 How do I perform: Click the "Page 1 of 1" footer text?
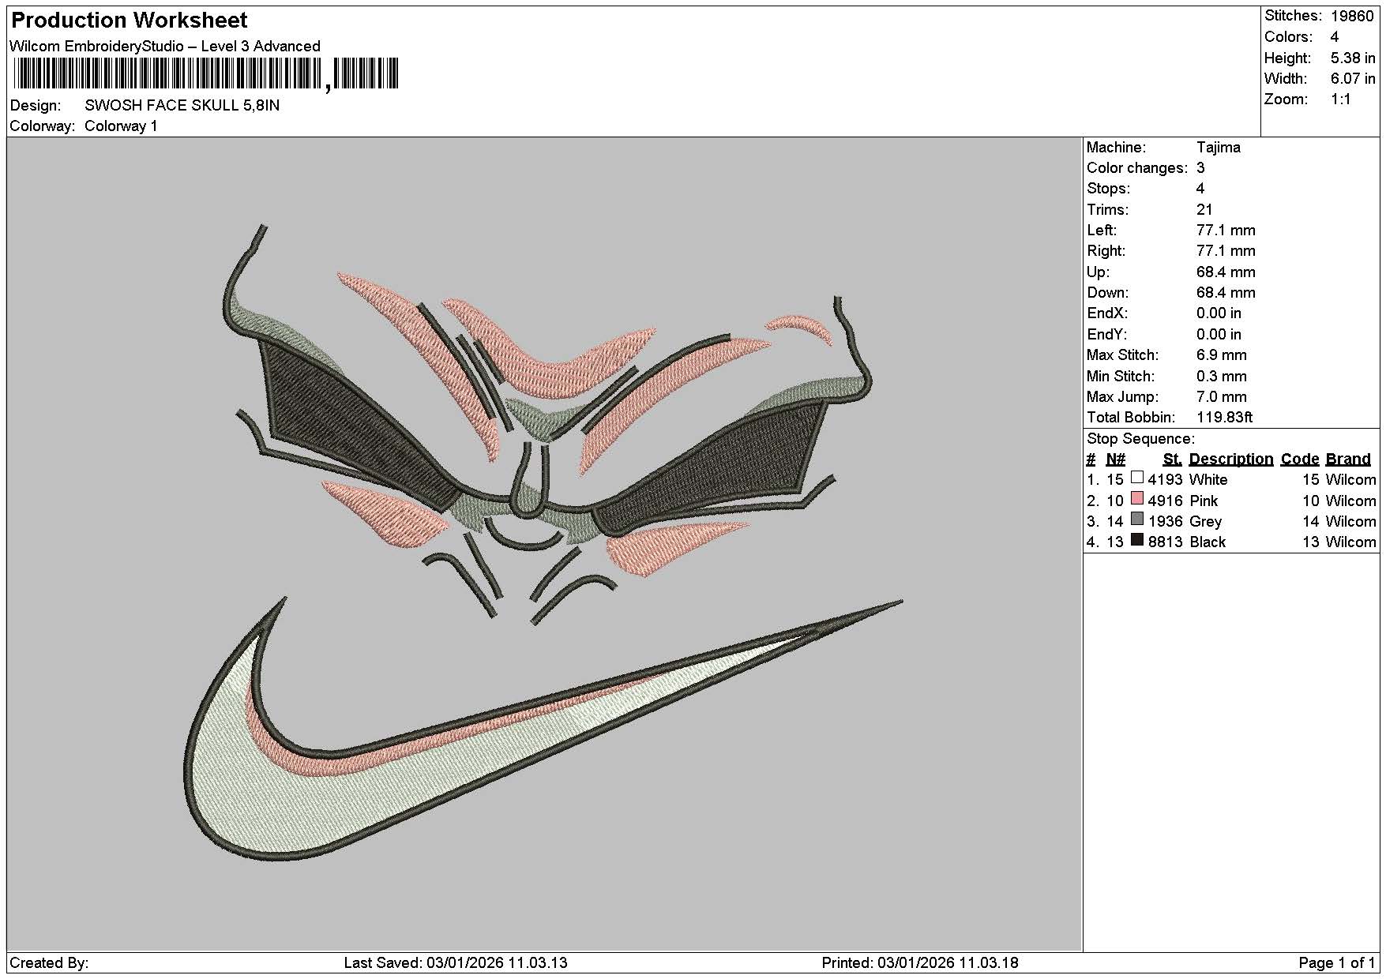1336,962
